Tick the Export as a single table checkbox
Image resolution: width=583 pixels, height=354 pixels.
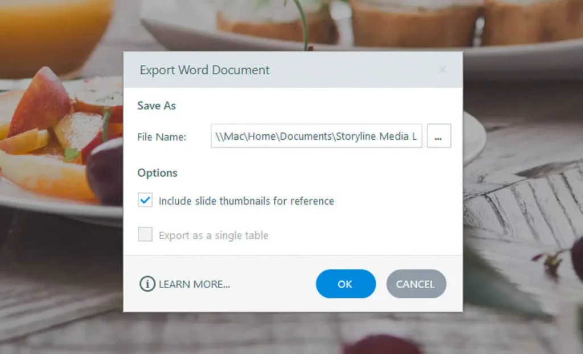click(x=146, y=235)
